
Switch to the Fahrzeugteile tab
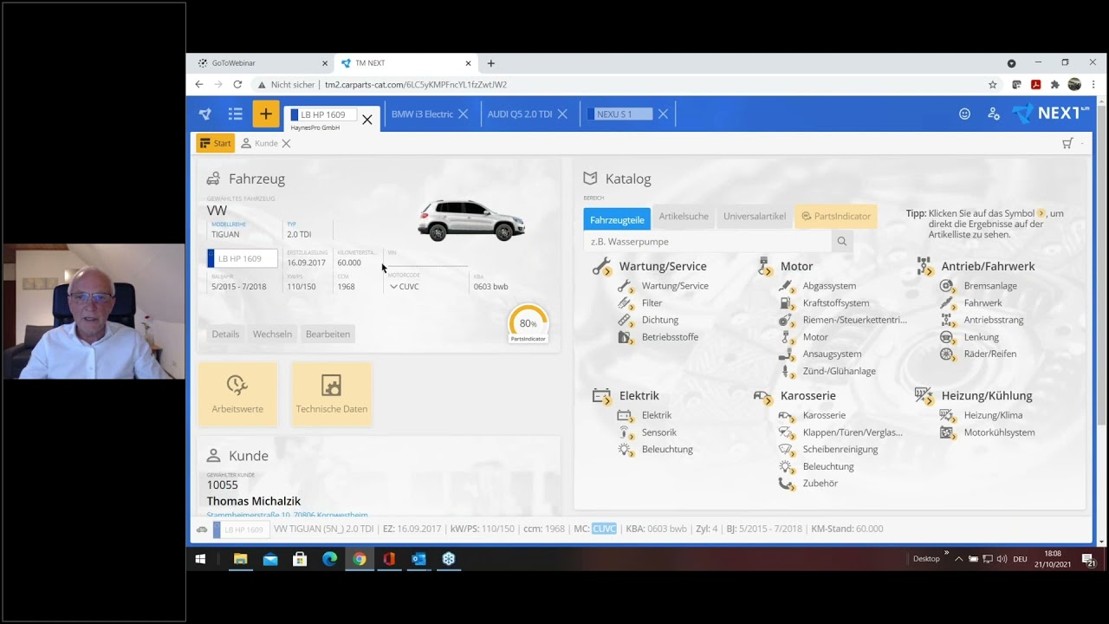coord(617,218)
